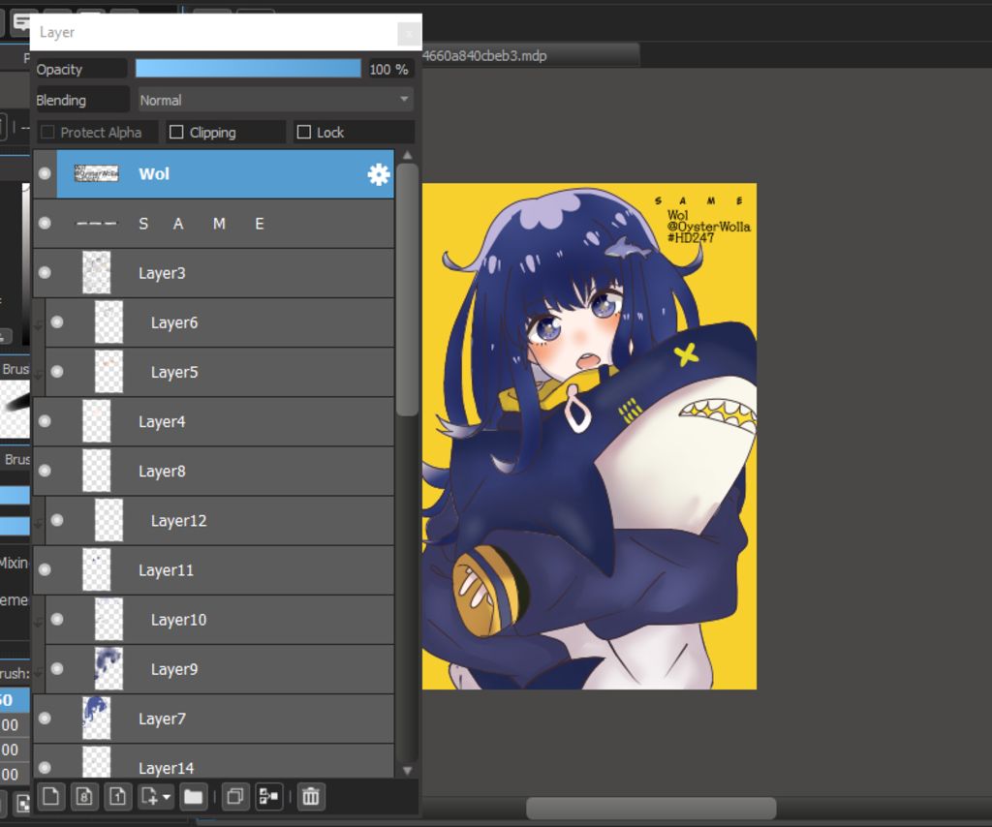Click the 100 % opacity value

pyautogui.click(x=388, y=69)
